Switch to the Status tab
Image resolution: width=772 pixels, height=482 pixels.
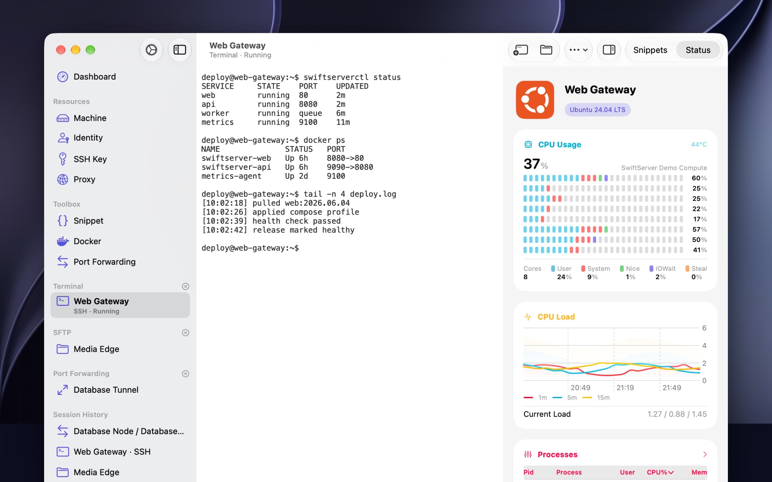click(698, 50)
